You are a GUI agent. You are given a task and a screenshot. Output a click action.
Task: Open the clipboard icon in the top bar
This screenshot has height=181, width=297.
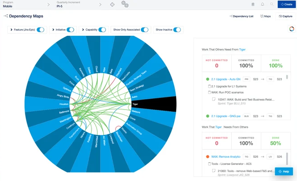pos(253,4)
